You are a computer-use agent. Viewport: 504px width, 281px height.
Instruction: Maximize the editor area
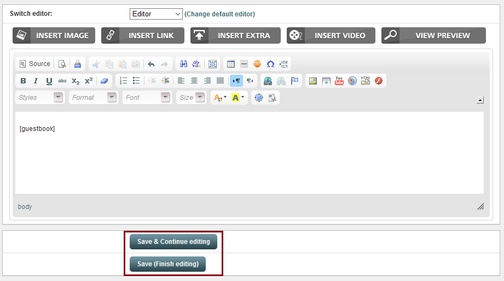(x=259, y=98)
